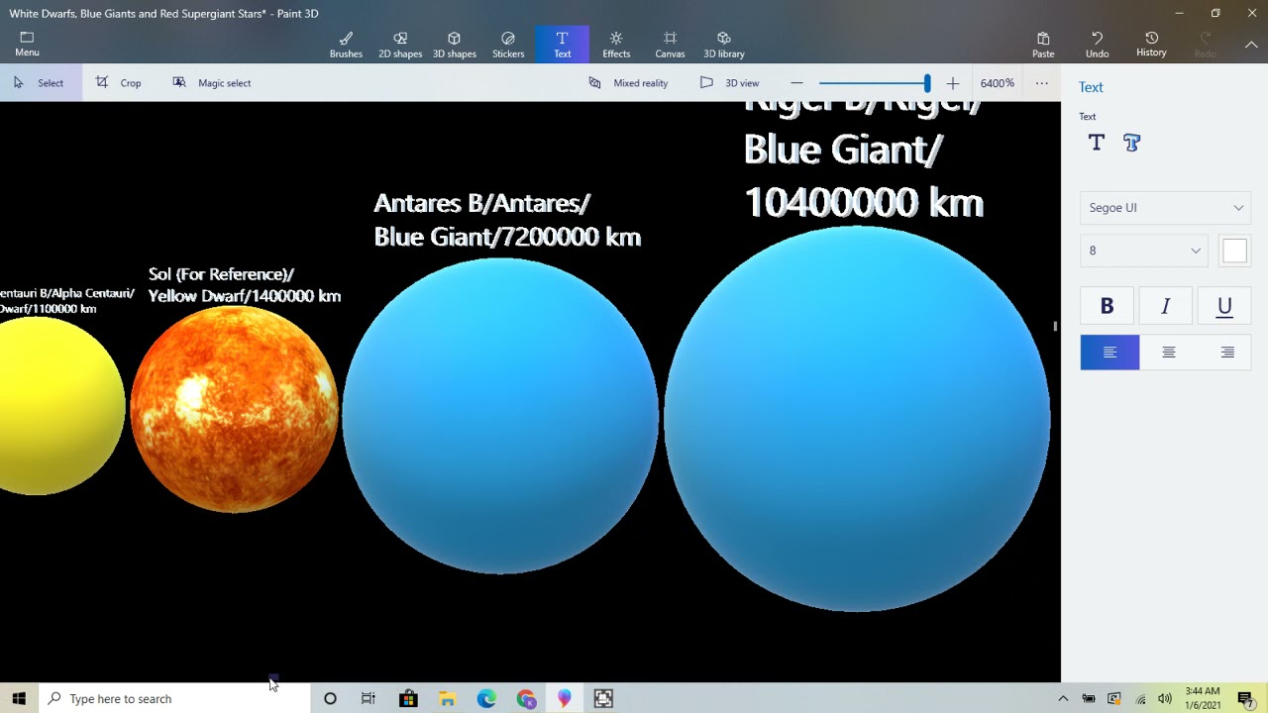Image resolution: width=1268 pixels, height=713 pixels.
Task: Open the 2D shapes panel
Action: (x=400, y=45)
